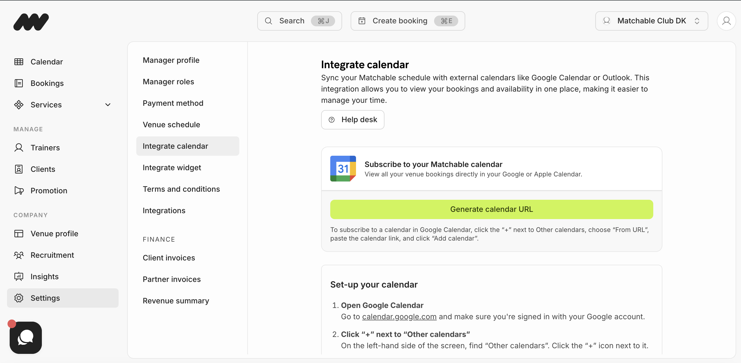Expand the Services submenu chevron
Viewport: 741px width, 363px height.
coord(108,105)
